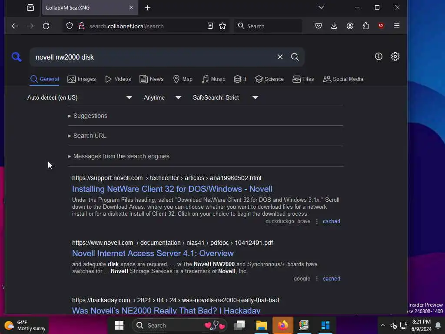Image resolution: width=445 pixels, height=334 pixels.
Task: Toggle reader view icon
Action: click(x=210, y=26)
